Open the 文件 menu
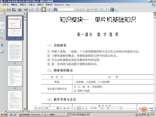Image resolution: width=156 pixels, height=117 pixels. (5, 5)
